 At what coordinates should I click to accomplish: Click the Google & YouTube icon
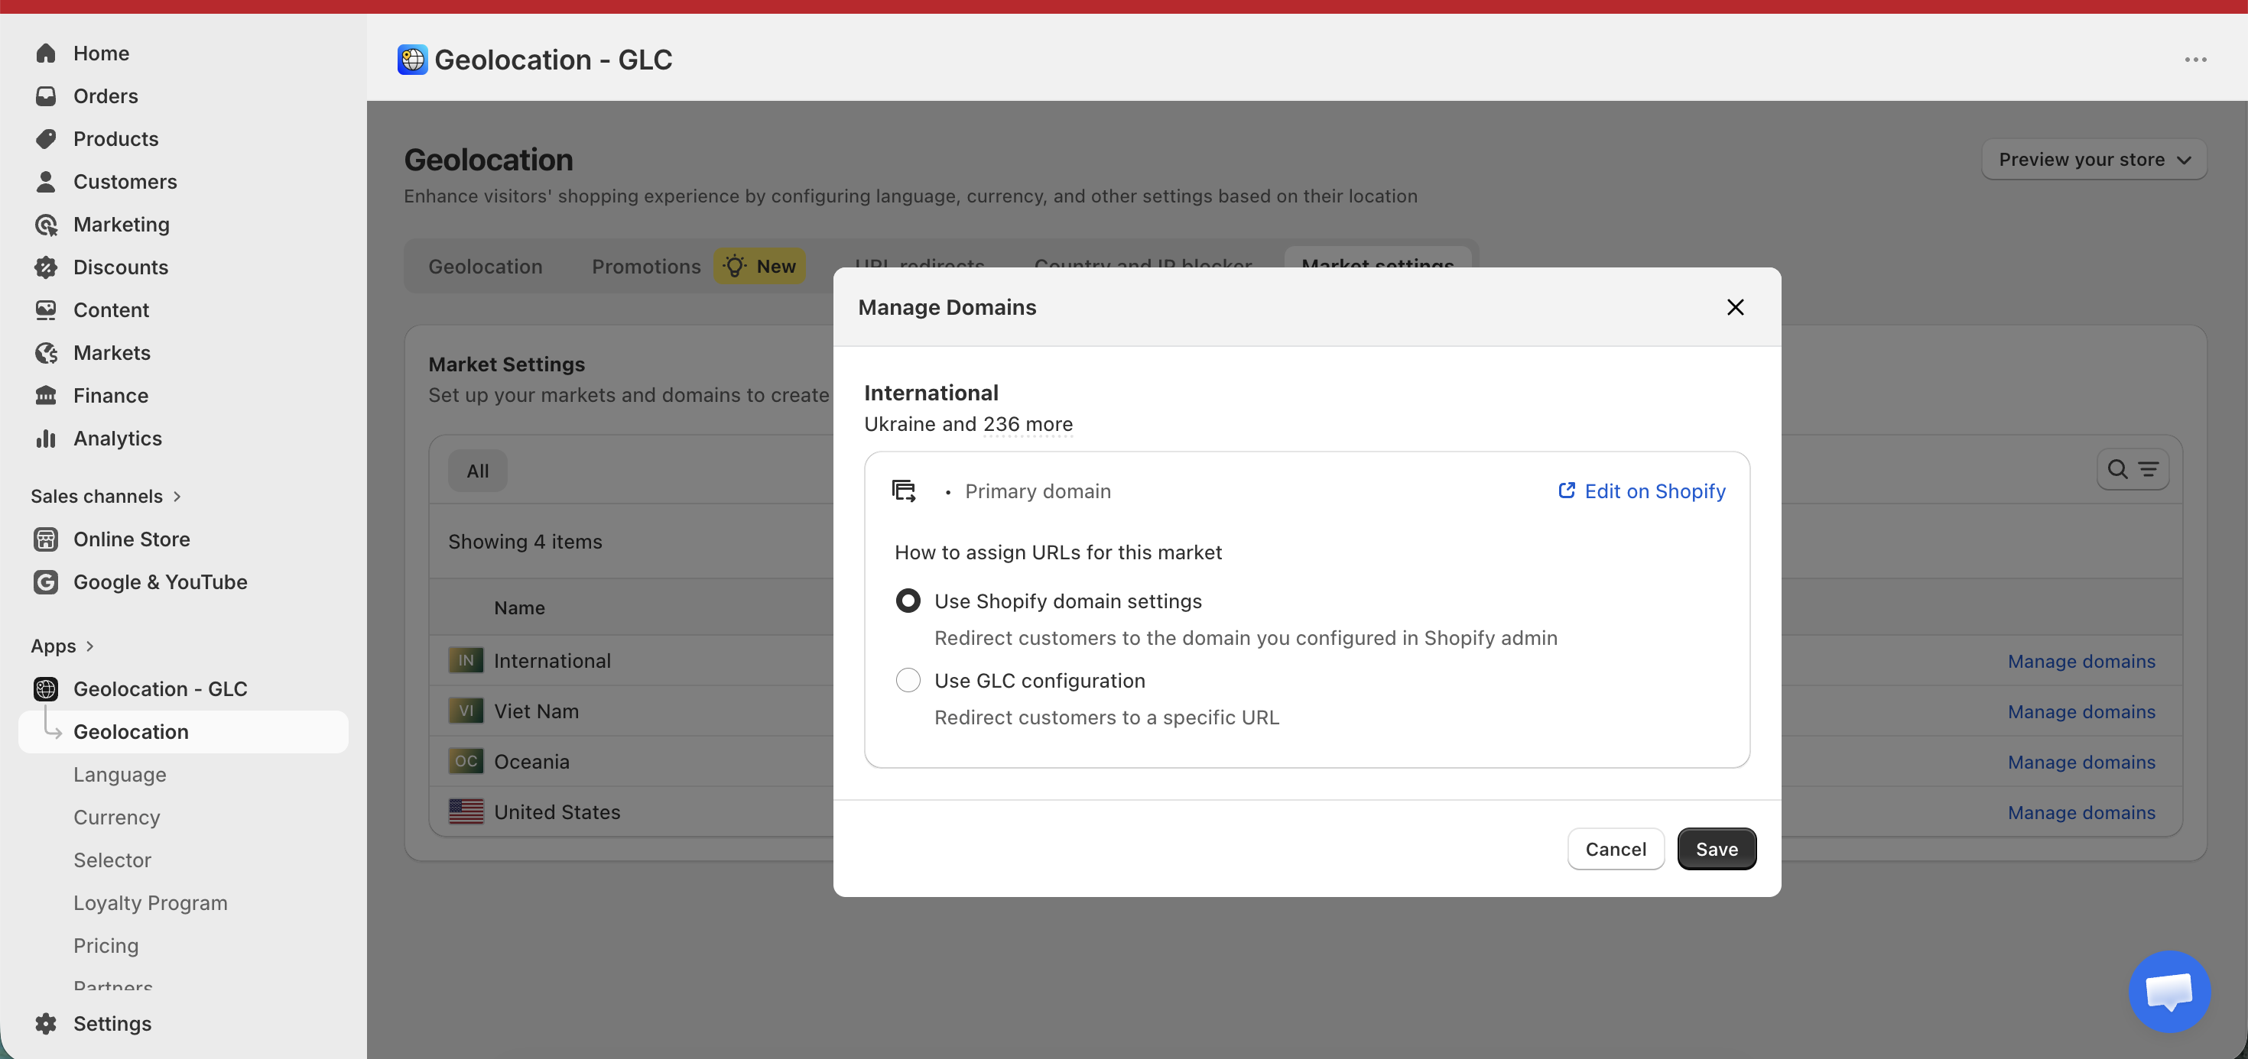(46, 582)
